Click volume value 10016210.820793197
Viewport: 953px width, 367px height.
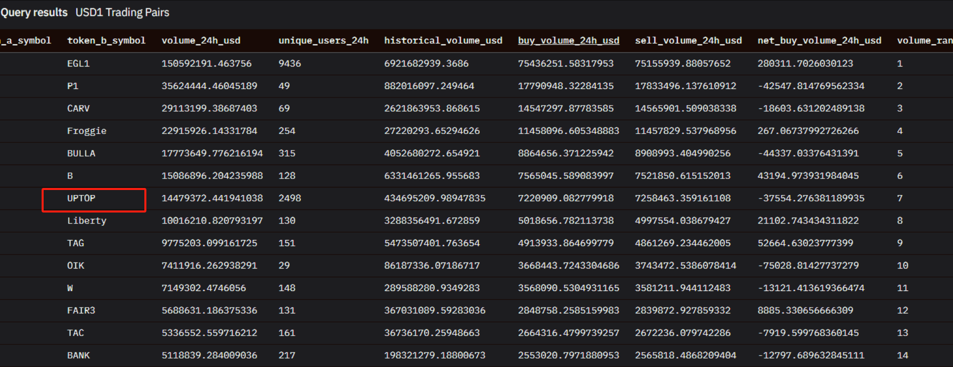click(x=212, y=220)
